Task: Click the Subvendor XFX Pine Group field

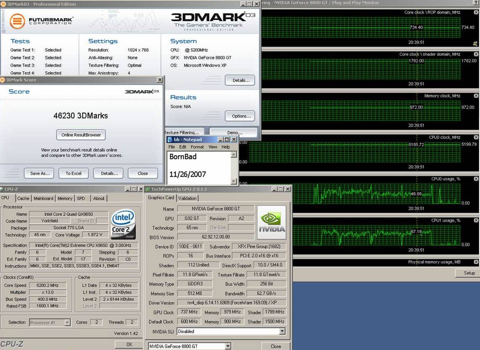Action: (259, 246)
